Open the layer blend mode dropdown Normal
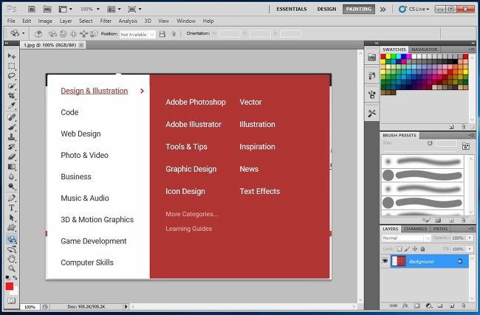 coord(406,238)
